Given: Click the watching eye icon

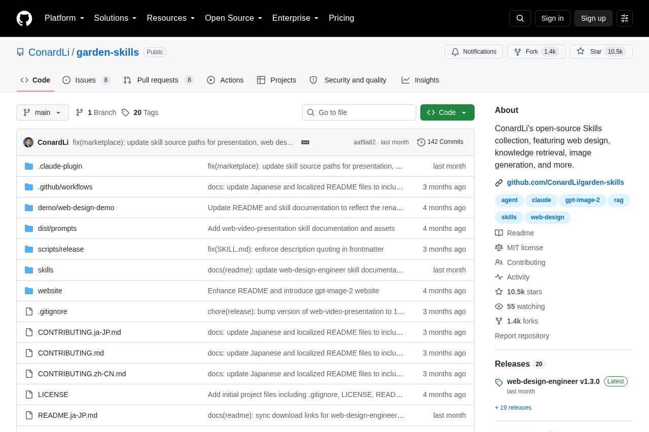Looking at the screenshot, I should click(x=499, y=306).
